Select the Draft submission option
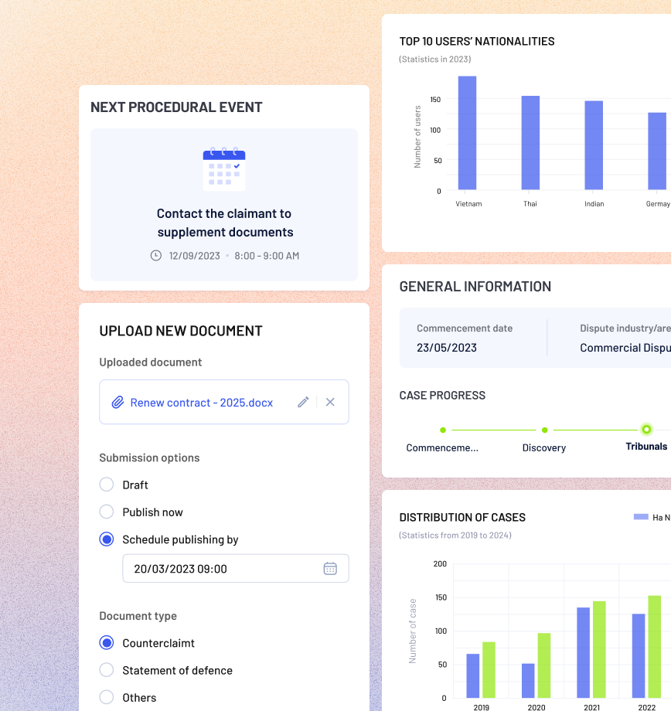 coord(107,485)
